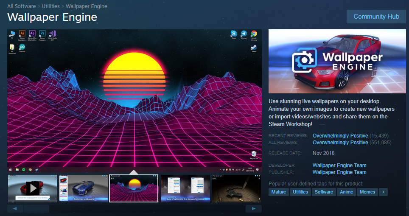
Task: Click the screenshot taskbar clock
Action: [x=250, y=170]
